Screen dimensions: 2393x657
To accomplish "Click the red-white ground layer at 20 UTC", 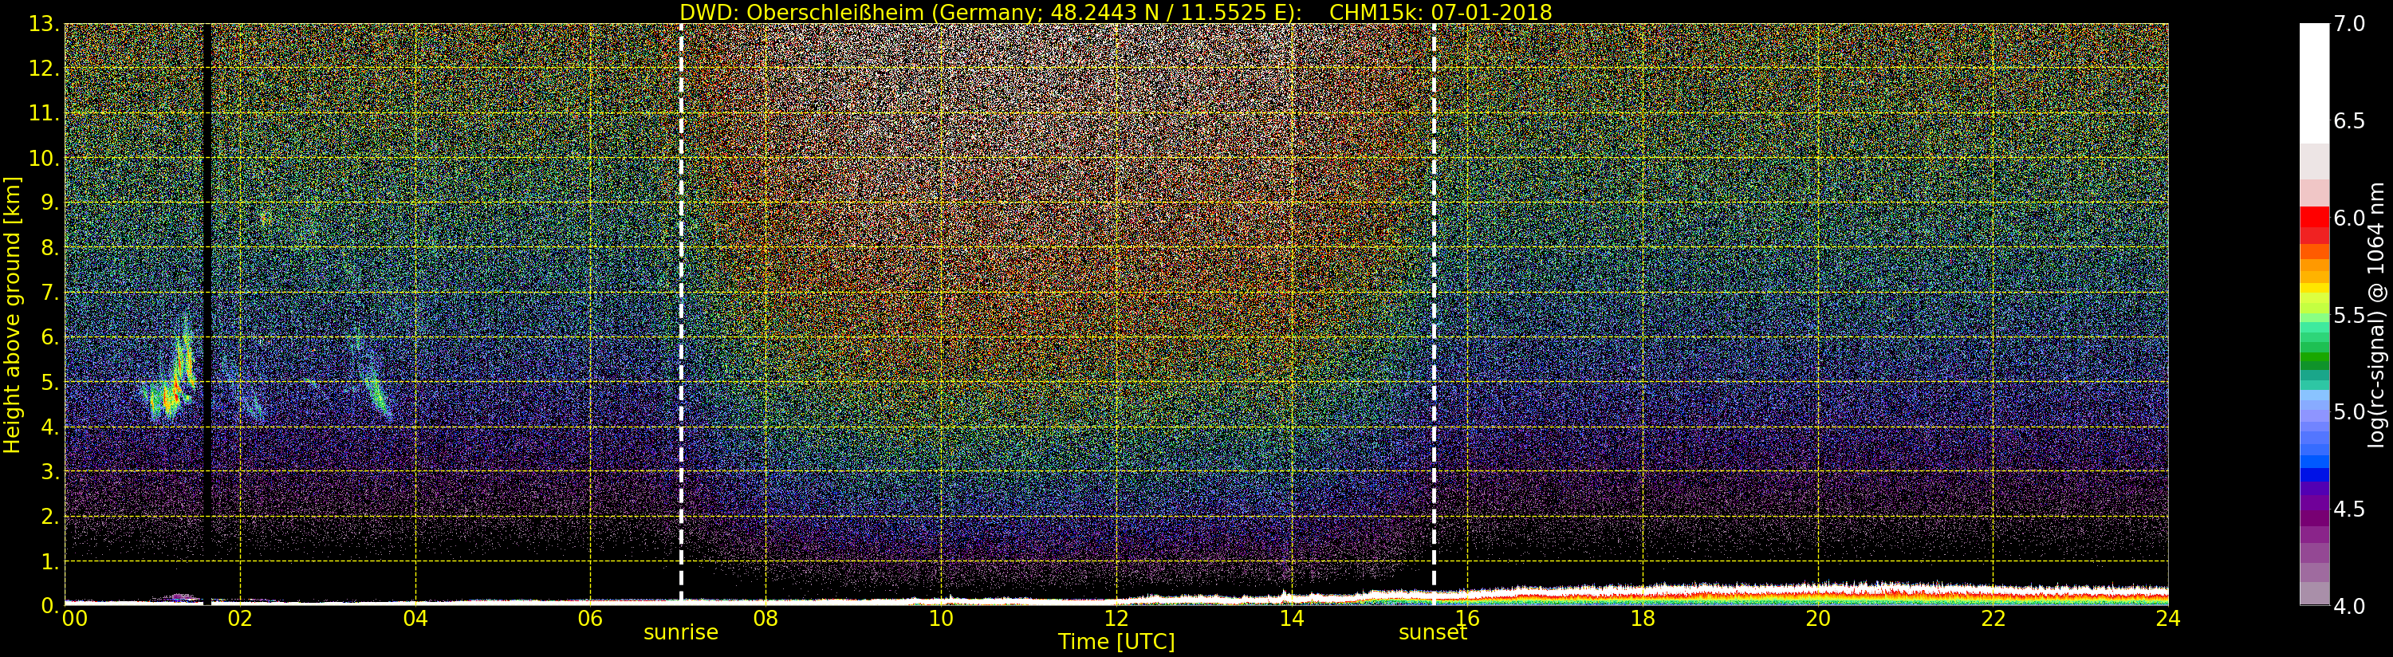I will 1817,591.
